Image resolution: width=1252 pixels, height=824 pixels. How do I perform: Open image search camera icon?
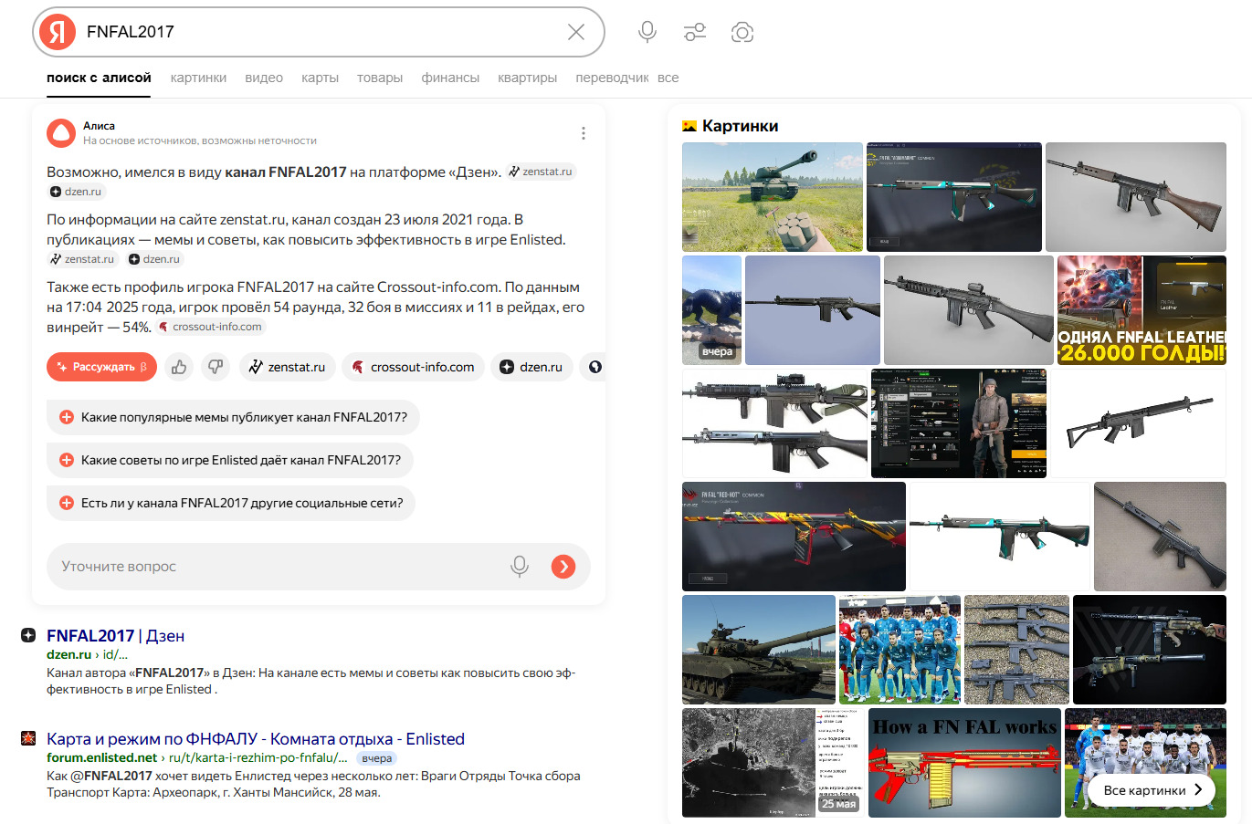pyautogui.click(x=742, y=32)
